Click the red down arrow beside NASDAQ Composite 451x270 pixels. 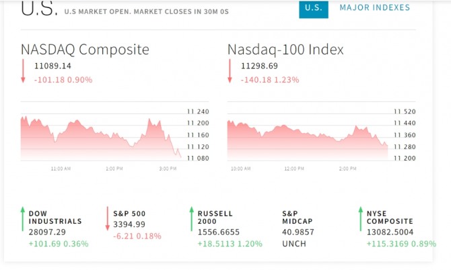click(x=22, y=72)
